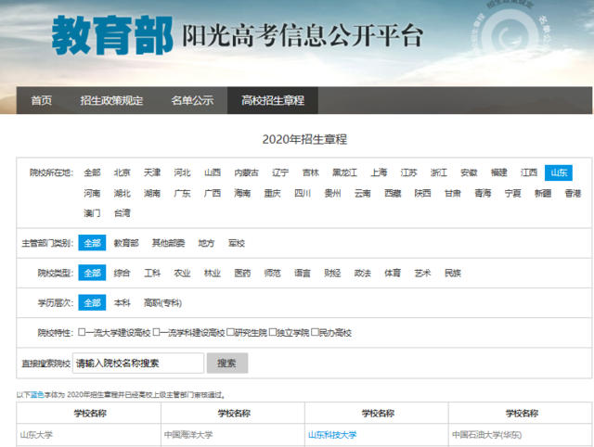Filter schools by 澳门 location
Screen dimensions: 594x447
(92, 213)
